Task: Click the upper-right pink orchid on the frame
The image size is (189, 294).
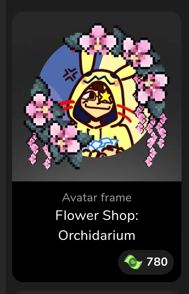Action: click(138, 52)
